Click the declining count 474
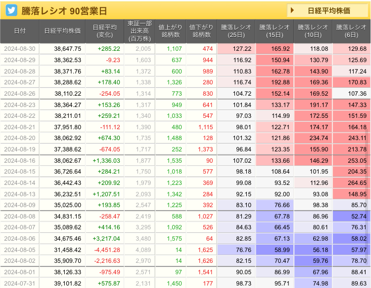The image size is (371, 288). point(208,49)
